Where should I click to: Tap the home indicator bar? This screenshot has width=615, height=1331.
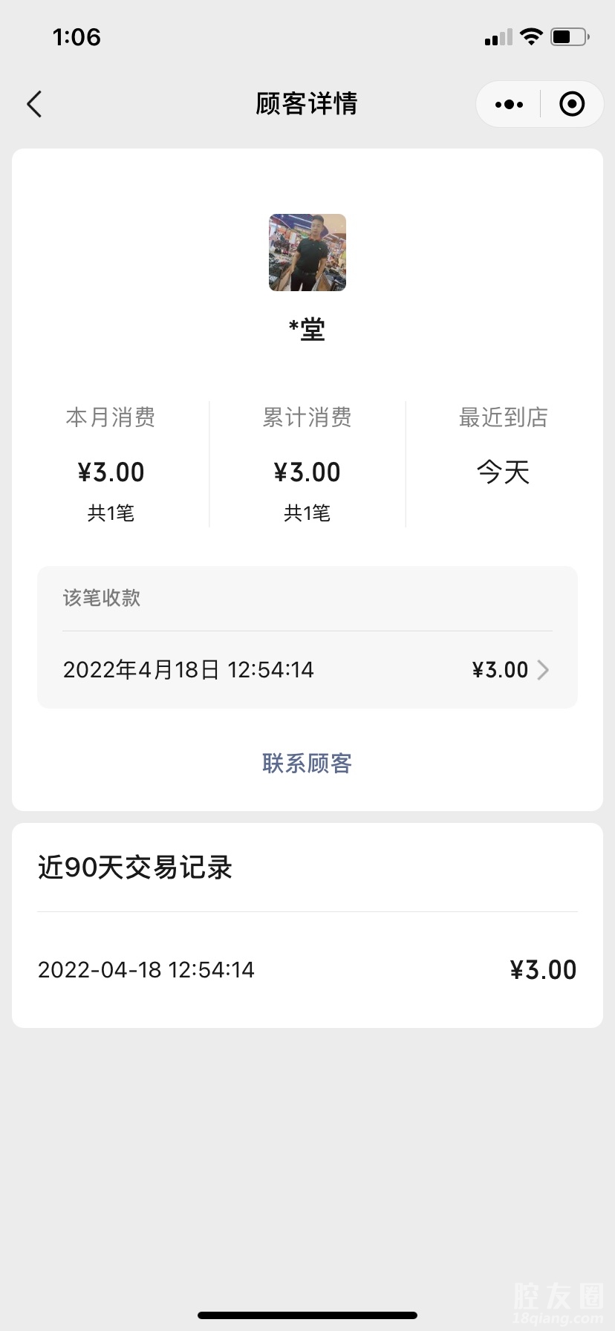click(x=307, y=1315)
